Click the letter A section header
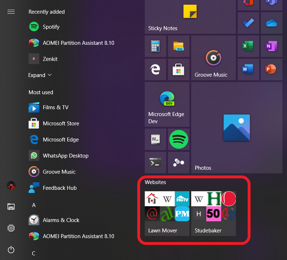The width and height of the screenshot is (287, 260). click(x=34, y=205)
